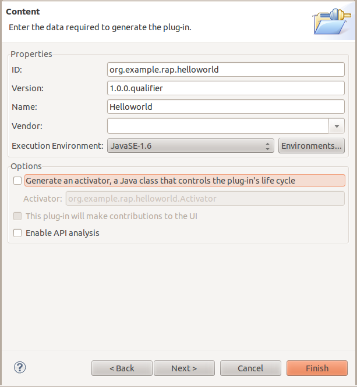The image size is (357, 387).
Task: Cancel the plug-in wizard
Action: [250, 368]
